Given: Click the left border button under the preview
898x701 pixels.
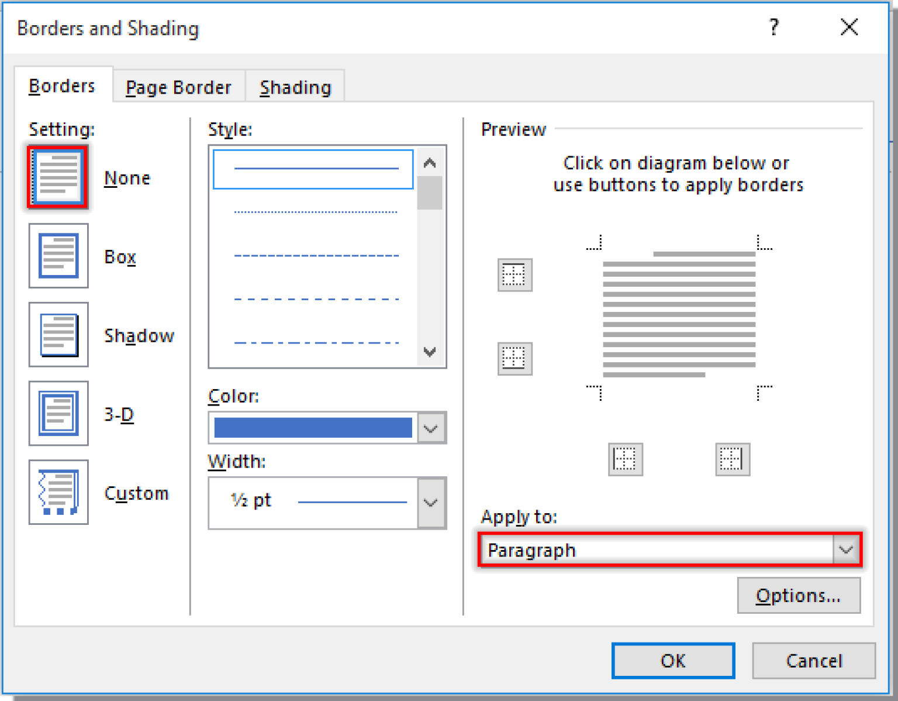Looking at the screenshot, I should tap(625, 459).
